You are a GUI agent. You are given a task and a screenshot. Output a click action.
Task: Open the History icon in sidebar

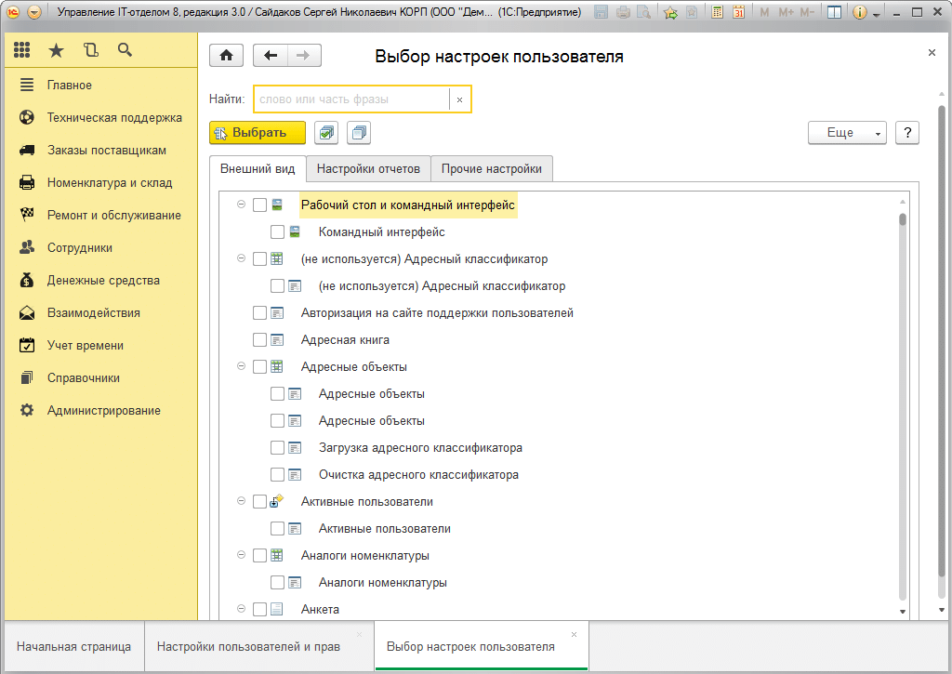coord(90,50)
